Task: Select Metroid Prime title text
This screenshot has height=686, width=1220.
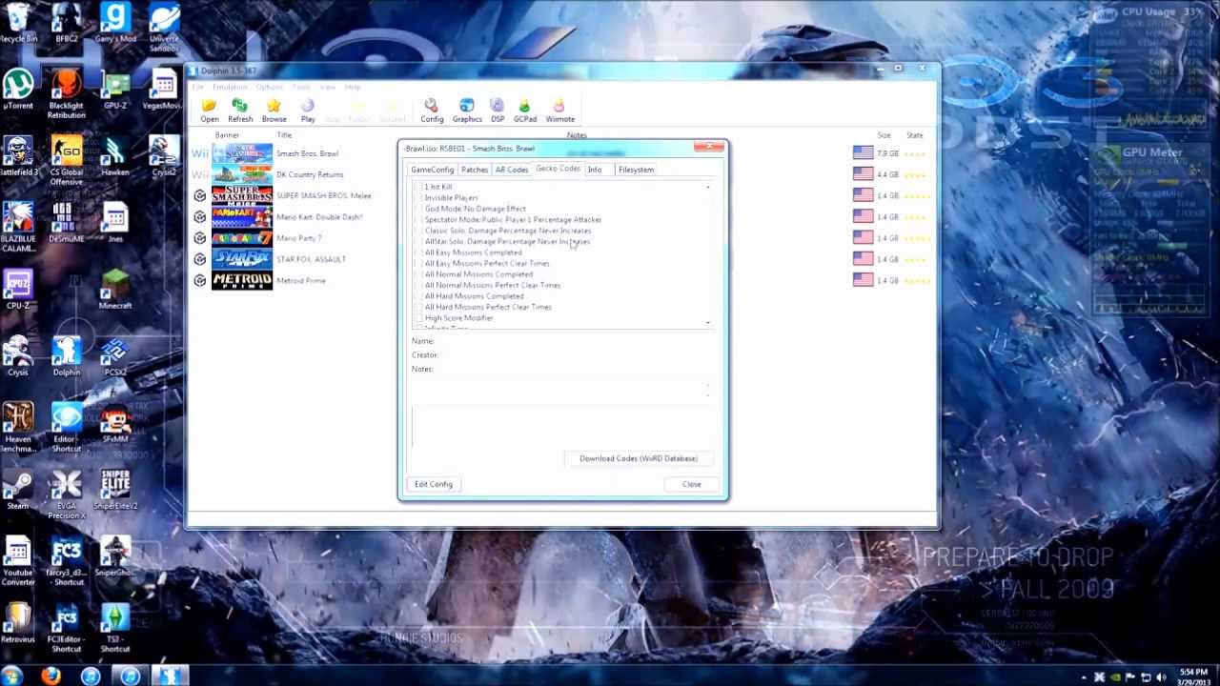Action: (301, 280)
